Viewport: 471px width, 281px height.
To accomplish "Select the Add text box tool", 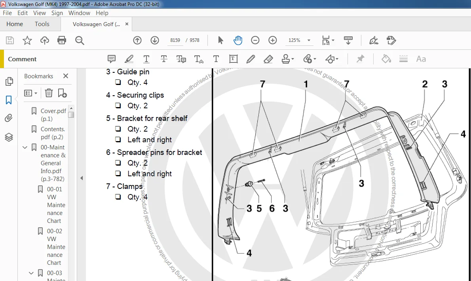I will coord(234,59).
